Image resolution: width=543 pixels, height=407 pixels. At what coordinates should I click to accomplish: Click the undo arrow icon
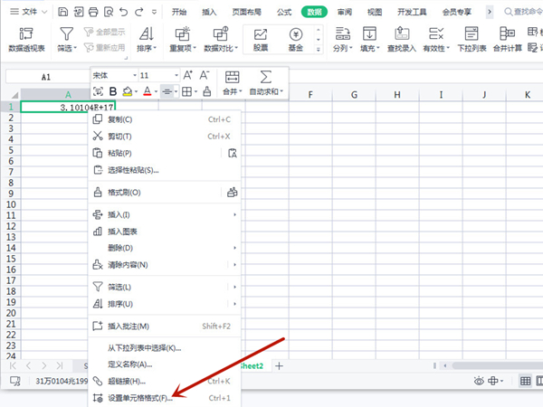click(x=124, y=12)
